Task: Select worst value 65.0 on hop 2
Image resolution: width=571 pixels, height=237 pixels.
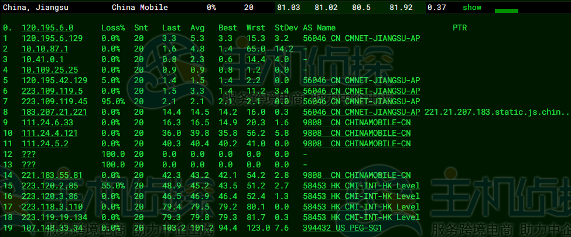Action: 256,49
